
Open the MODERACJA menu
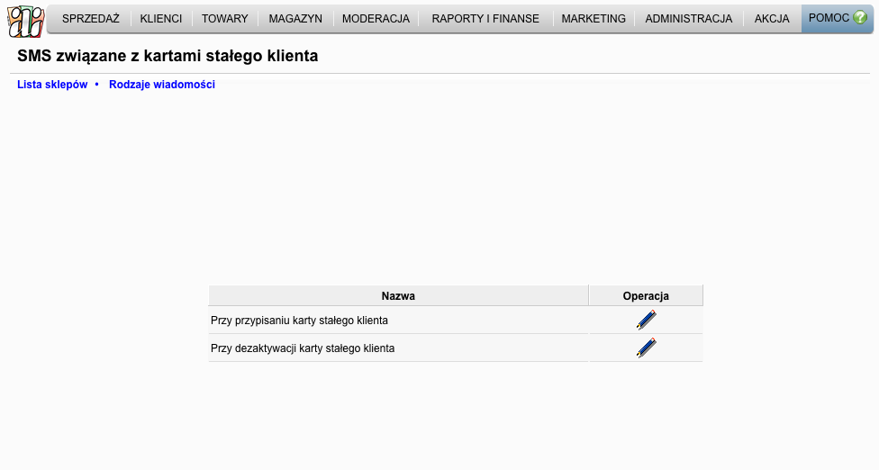click(x=376, y=19)
